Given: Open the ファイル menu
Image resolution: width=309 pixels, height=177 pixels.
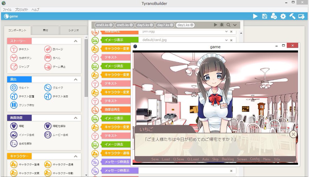Looking at the screenshot, I should click(7, 10).
